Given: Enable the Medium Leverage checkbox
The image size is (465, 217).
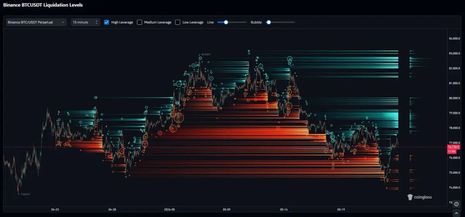Looking at the screenshot, I should click(139, 22).
